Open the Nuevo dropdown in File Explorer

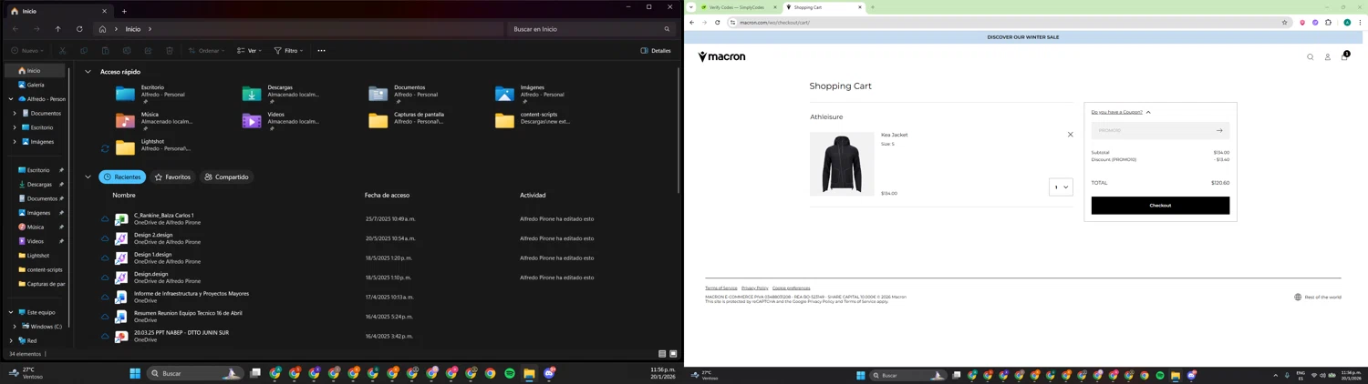[27, 51]
